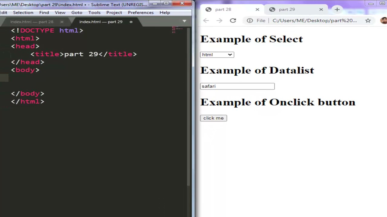Screen dimensions: 387x217
Task: Click the closing </body> tag
Action: click(x=28, y=93)
